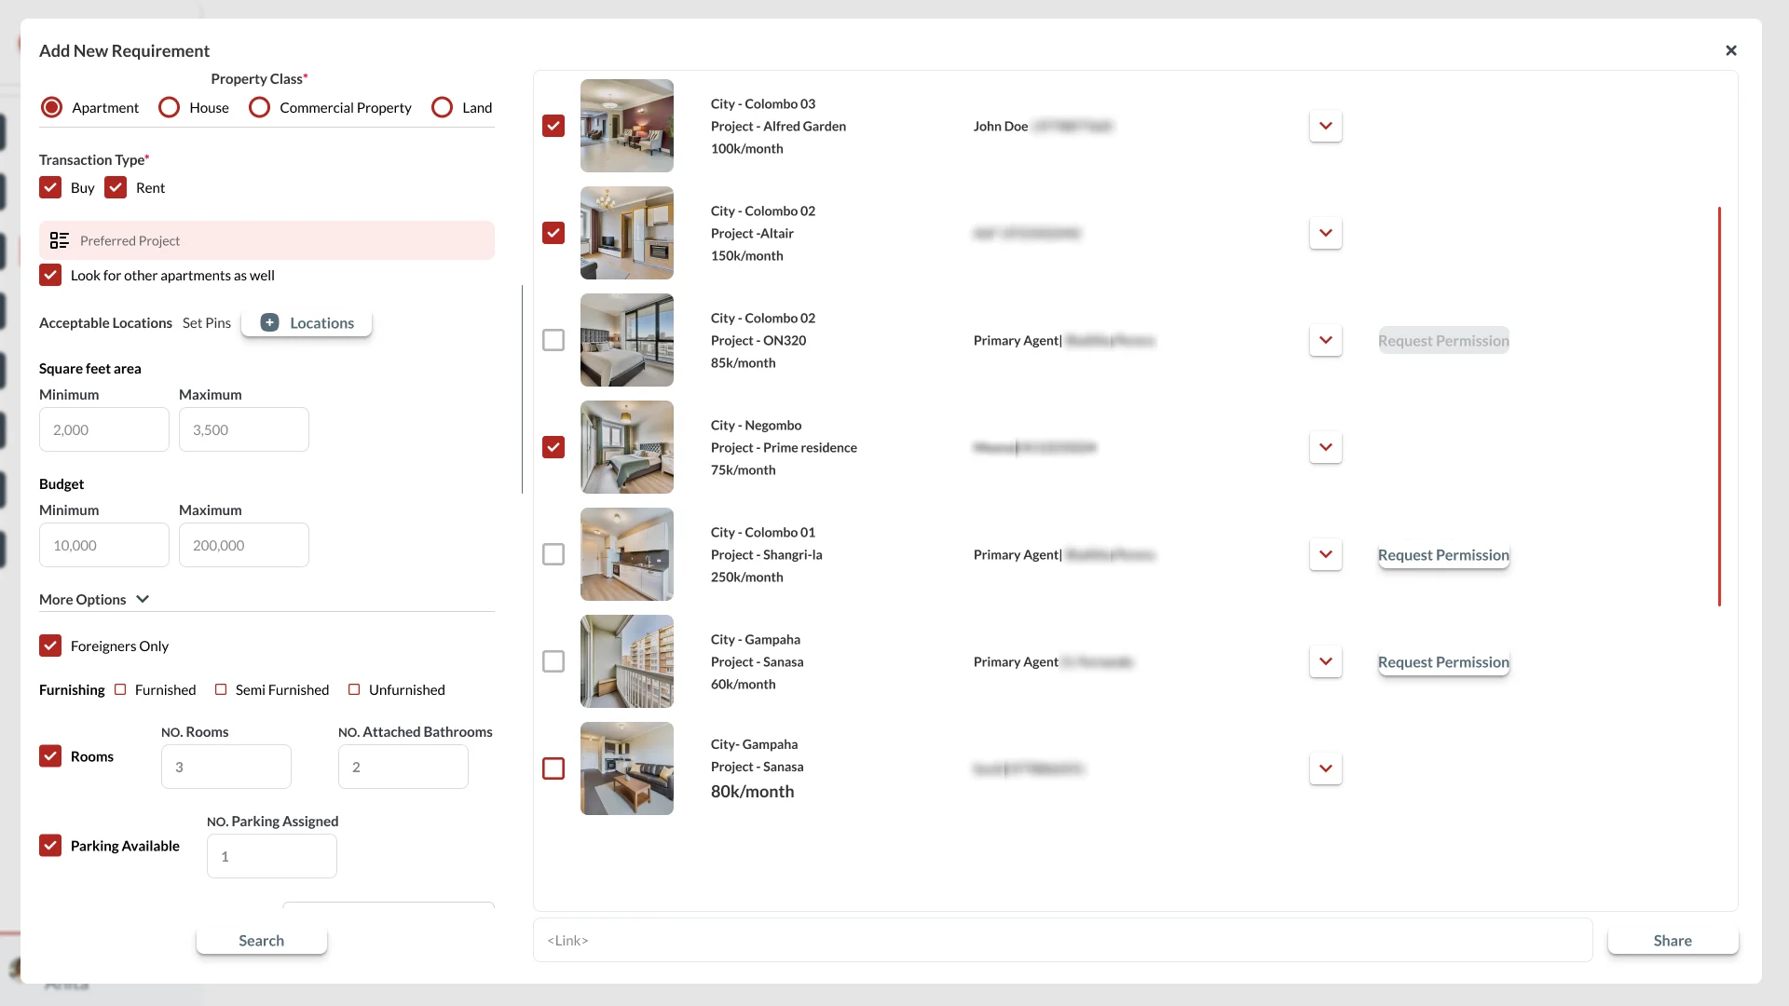The height and width of the screenshot is (1006, 1789).
Task: Select the House property class
Action: pyautogui.click(x=169, y=107)
